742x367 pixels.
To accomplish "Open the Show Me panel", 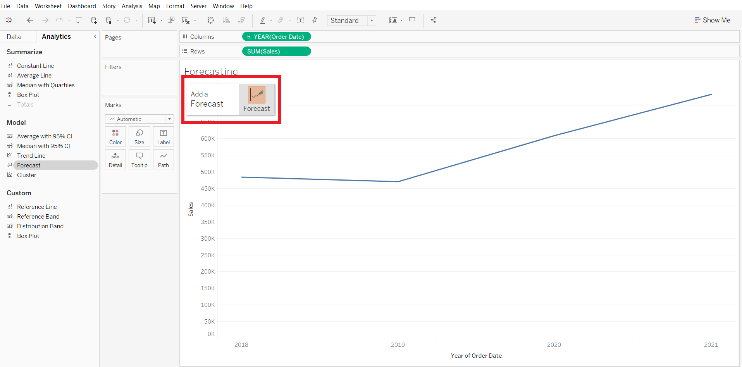I will pos(712,20).
